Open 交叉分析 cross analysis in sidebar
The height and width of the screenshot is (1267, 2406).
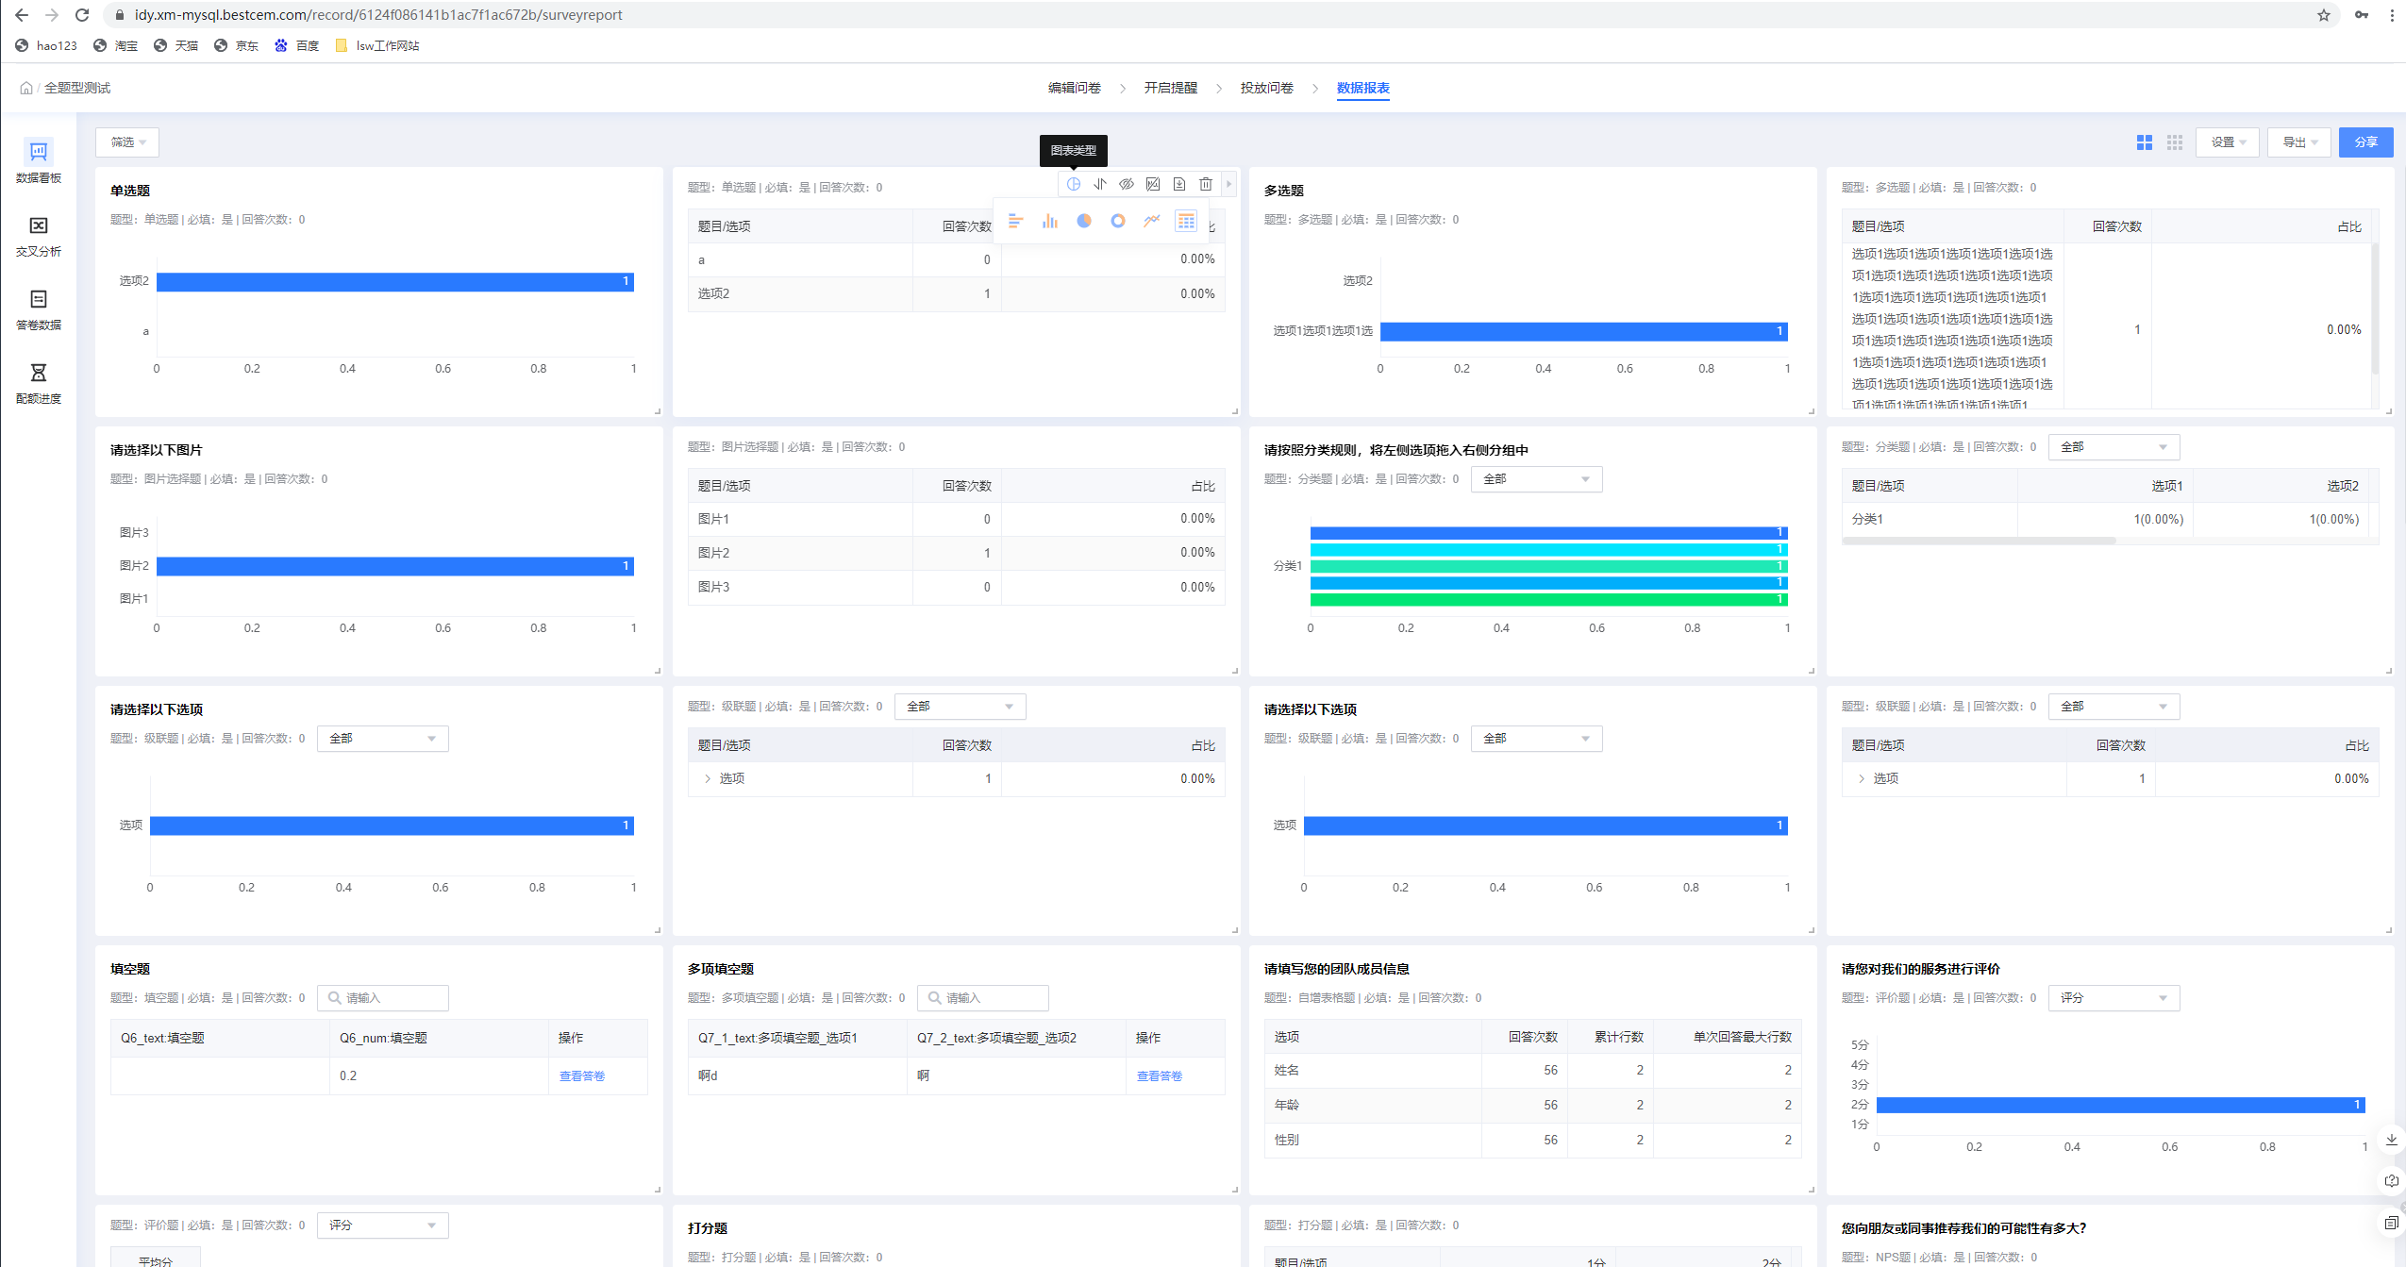coord(39,236)
